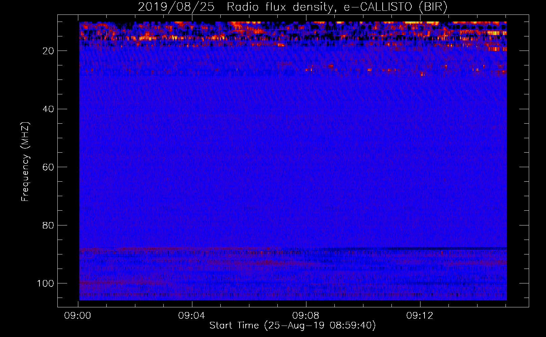Click the 09:00 time tick label
Image resolution: width=546 pixels, height=337 pixels.
coord(78,316)
